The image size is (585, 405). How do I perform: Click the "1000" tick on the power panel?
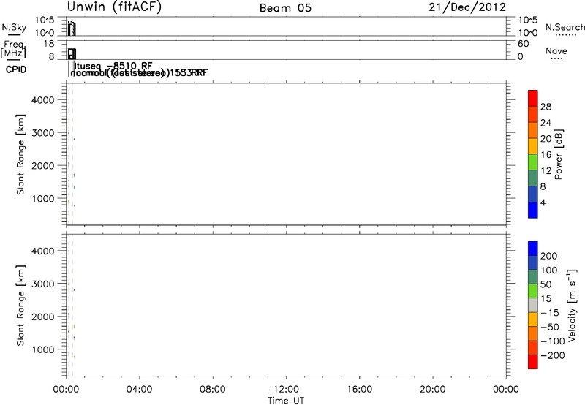[43, 198]
